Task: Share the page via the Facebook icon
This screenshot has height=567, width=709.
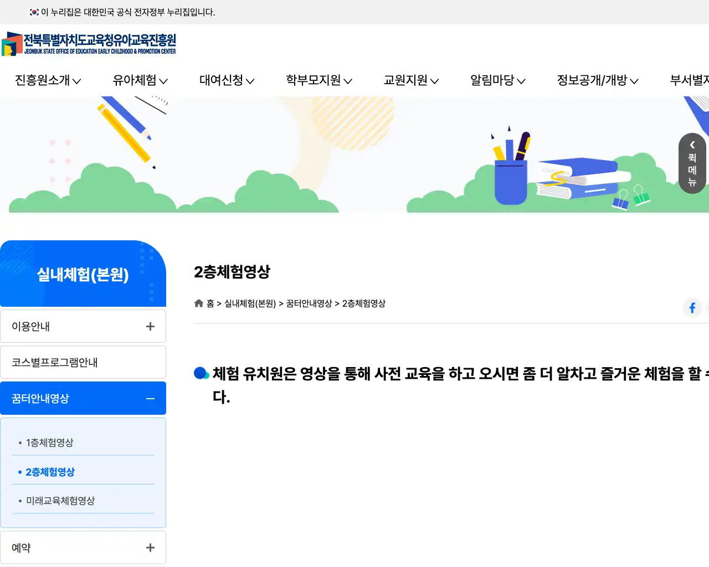Action: click(692, 308)
